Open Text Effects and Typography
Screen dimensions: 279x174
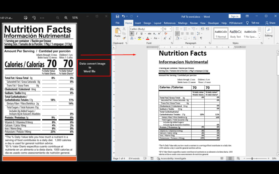(132, 38)
